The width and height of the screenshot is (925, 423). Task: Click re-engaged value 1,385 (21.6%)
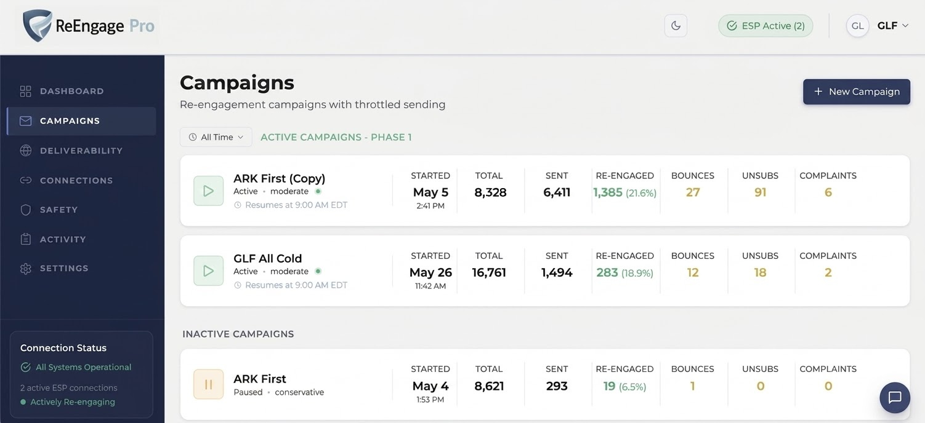(x=624, y=192)
